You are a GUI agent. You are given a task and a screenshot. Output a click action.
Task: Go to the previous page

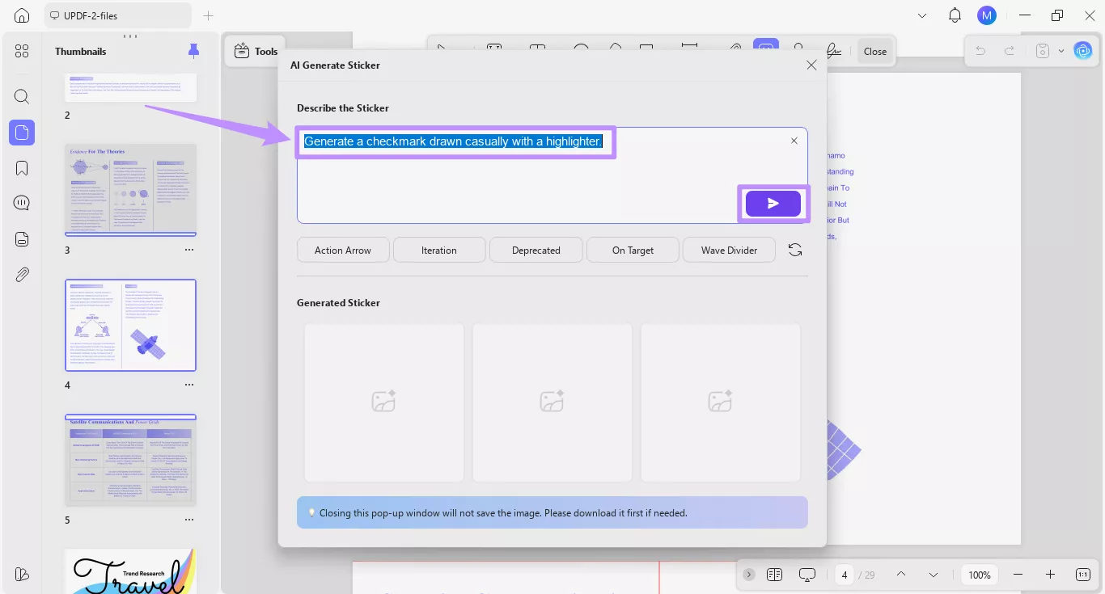point(901,575)
